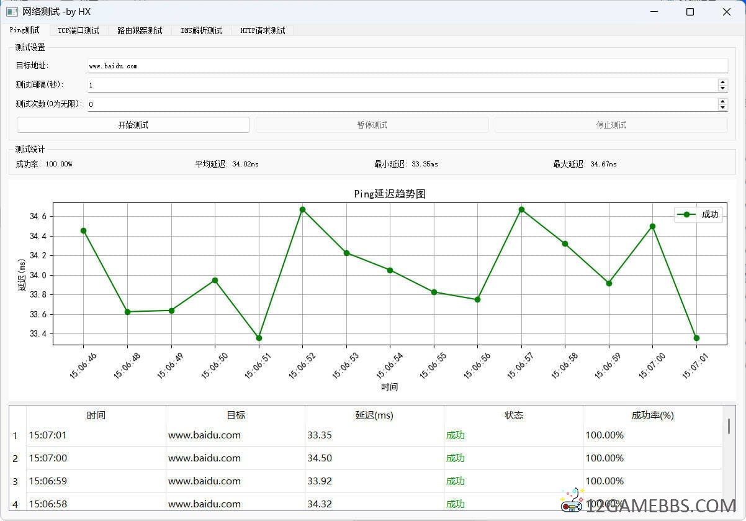
Task: Select the DNS解析测试 tab
Action: tap(201, 30)
